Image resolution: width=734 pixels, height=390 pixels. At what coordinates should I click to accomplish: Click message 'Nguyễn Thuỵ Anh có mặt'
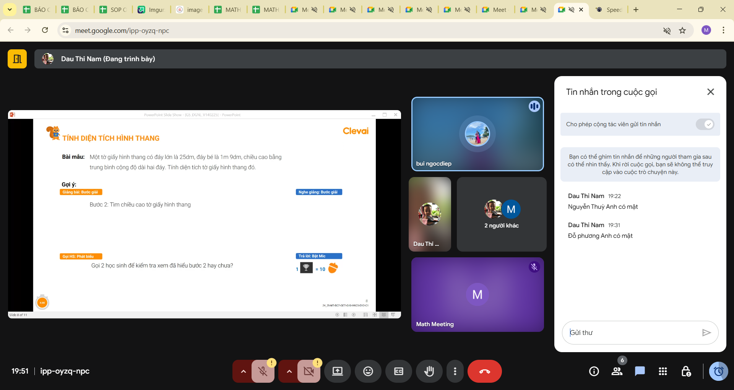[603, 207]
